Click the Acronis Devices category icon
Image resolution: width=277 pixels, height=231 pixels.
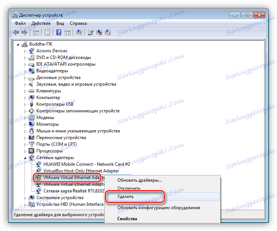[32, 51]
